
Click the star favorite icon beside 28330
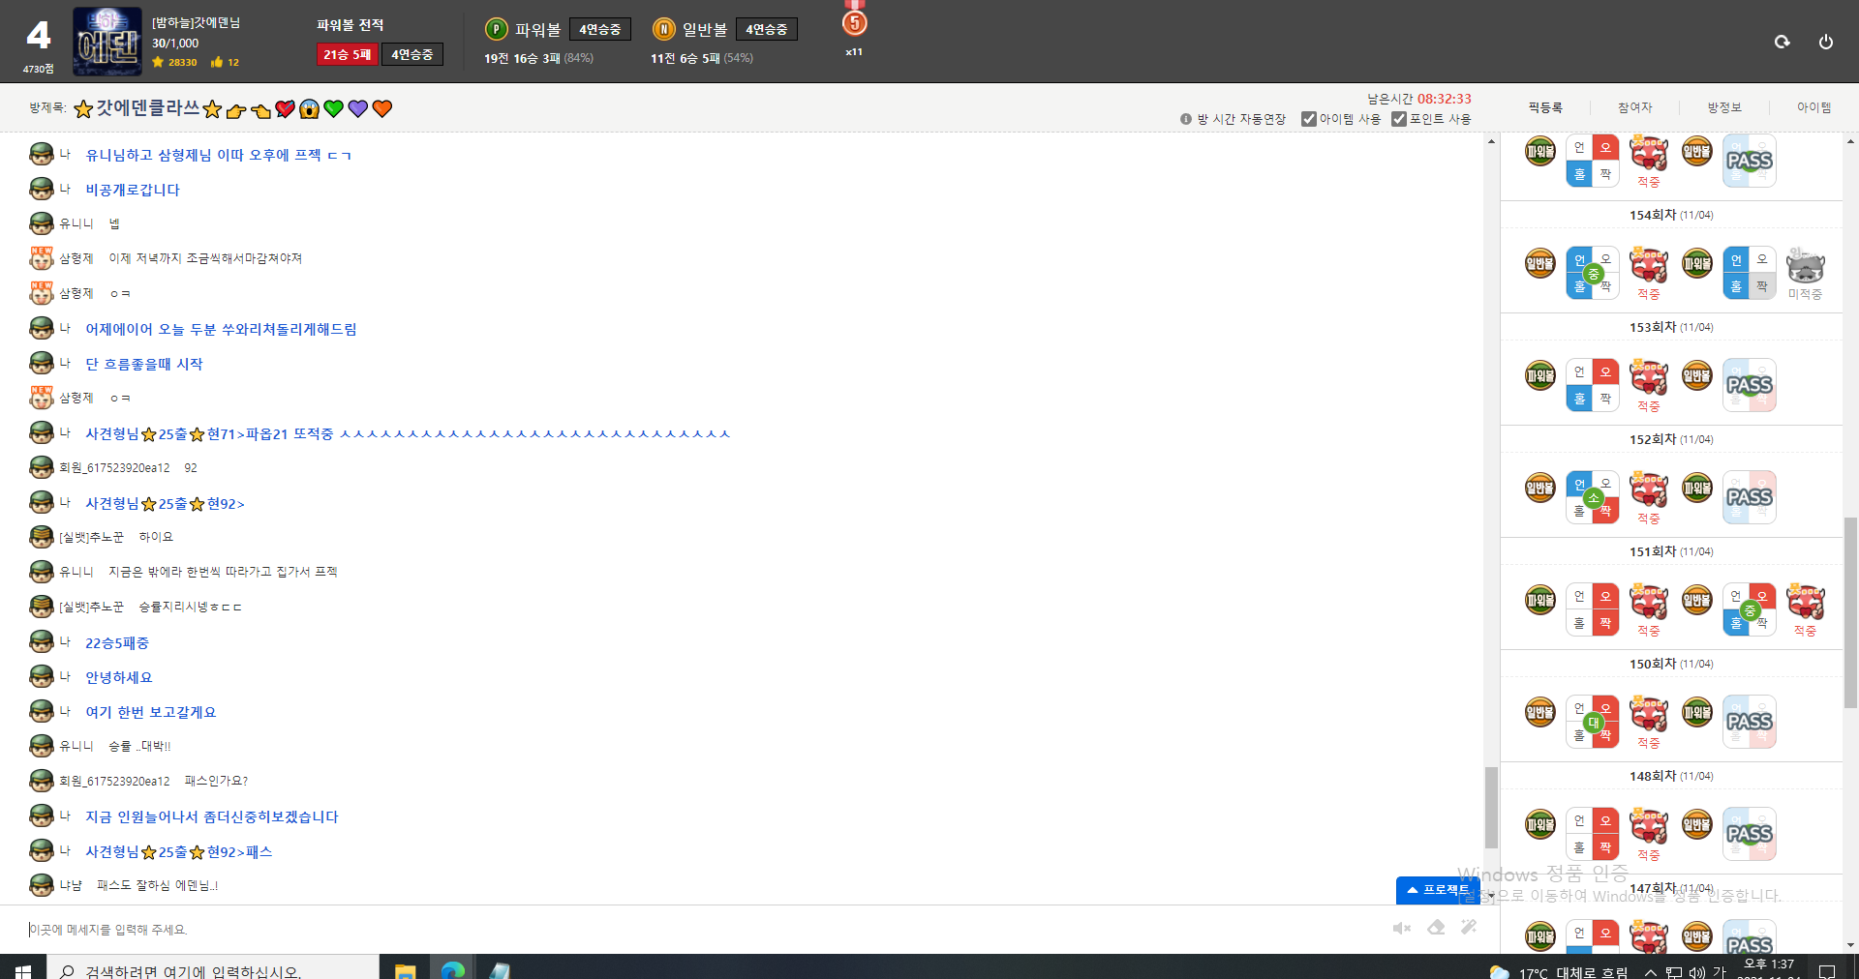click(159, 62)
